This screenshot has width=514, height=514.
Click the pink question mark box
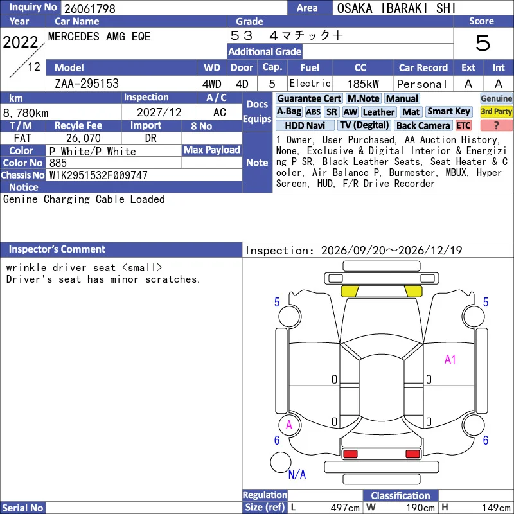[x=496, y=125]
